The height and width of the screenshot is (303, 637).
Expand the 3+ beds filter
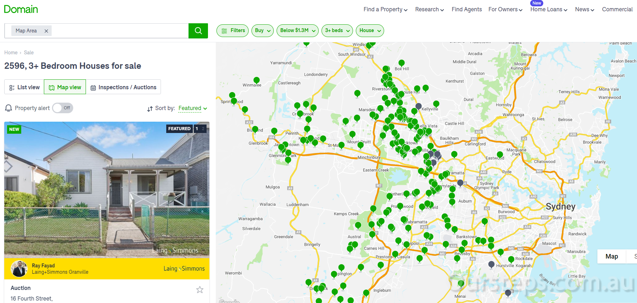click(x=337, y=31)
